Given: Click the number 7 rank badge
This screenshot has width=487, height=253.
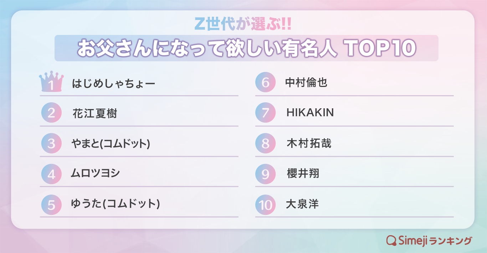Looking at the screenshot, I should (x=265, y=113).
